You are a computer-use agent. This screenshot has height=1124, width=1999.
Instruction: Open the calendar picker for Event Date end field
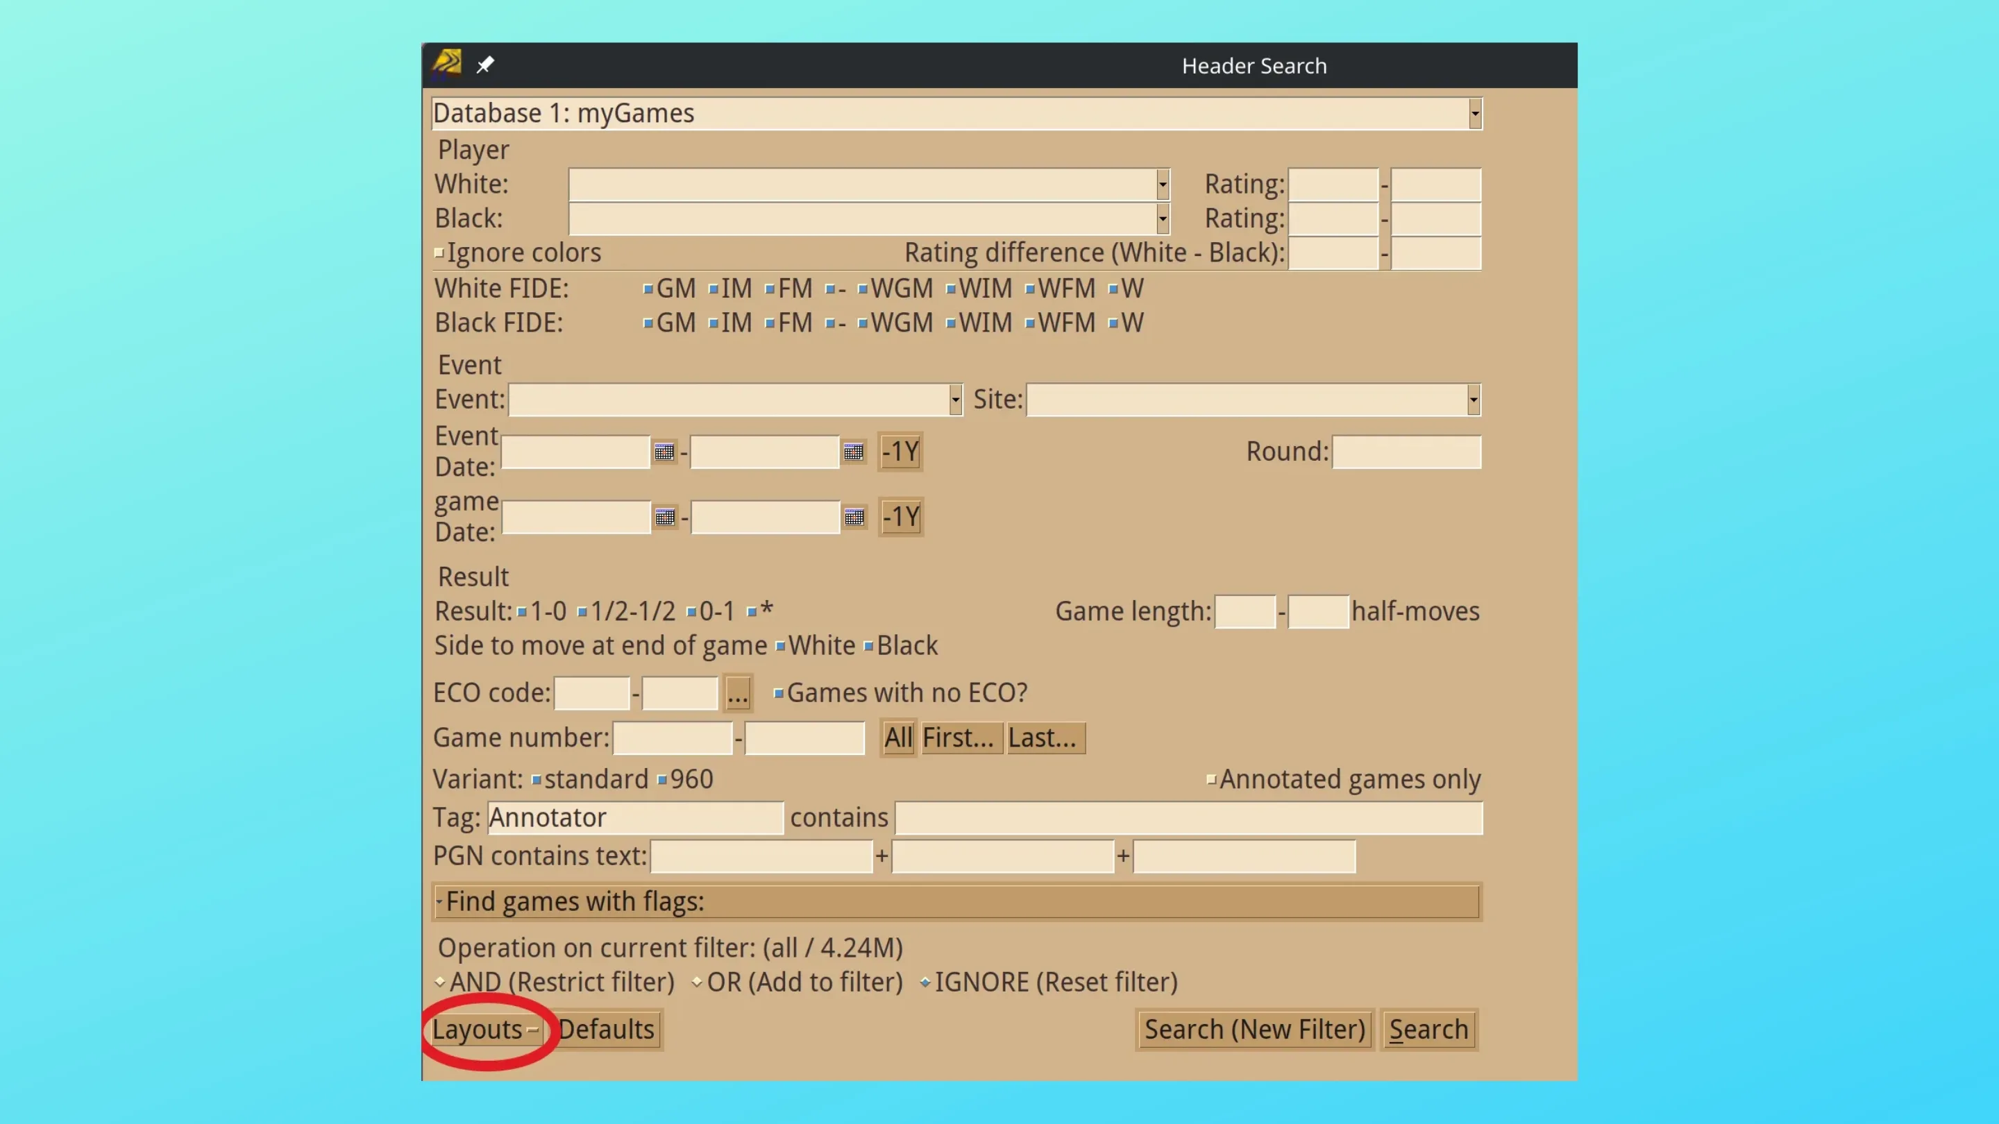(854, 452)
